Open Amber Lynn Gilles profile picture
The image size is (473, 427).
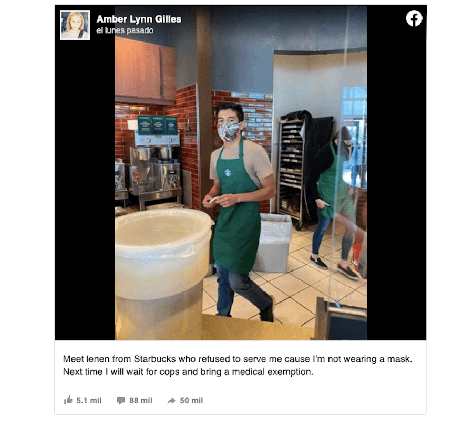[75, 25]
